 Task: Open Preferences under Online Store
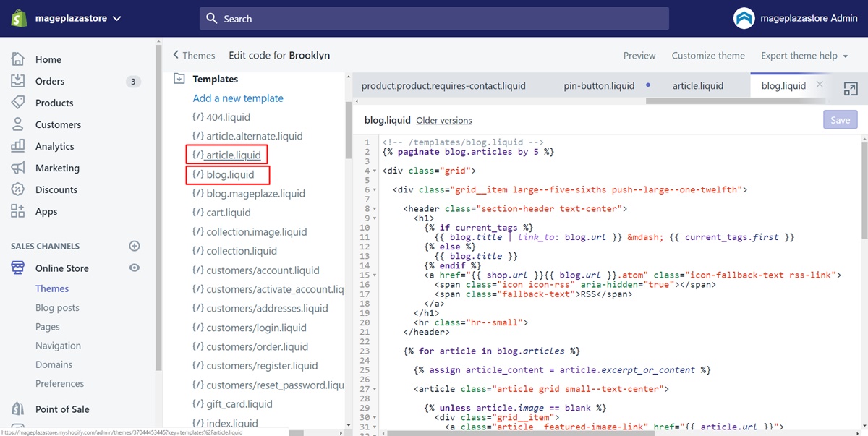[59, 383]
